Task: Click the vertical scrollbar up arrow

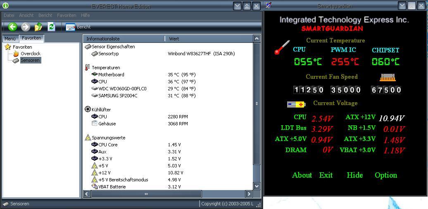Action: [257, 39]
